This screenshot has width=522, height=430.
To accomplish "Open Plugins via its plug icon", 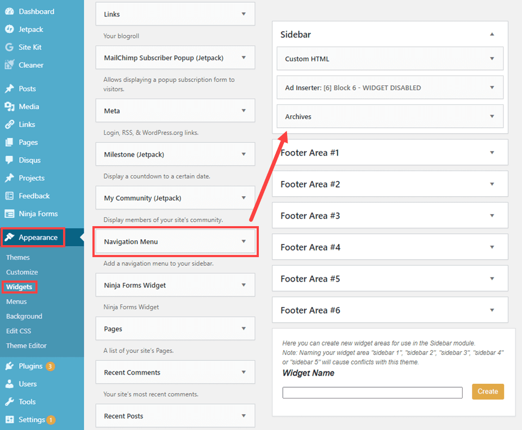I will click(10, 365).
